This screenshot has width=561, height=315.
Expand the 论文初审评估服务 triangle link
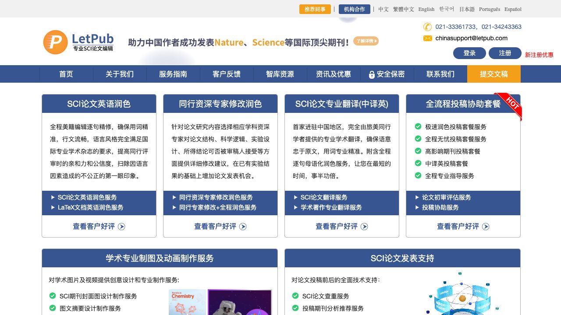point(417,197)
